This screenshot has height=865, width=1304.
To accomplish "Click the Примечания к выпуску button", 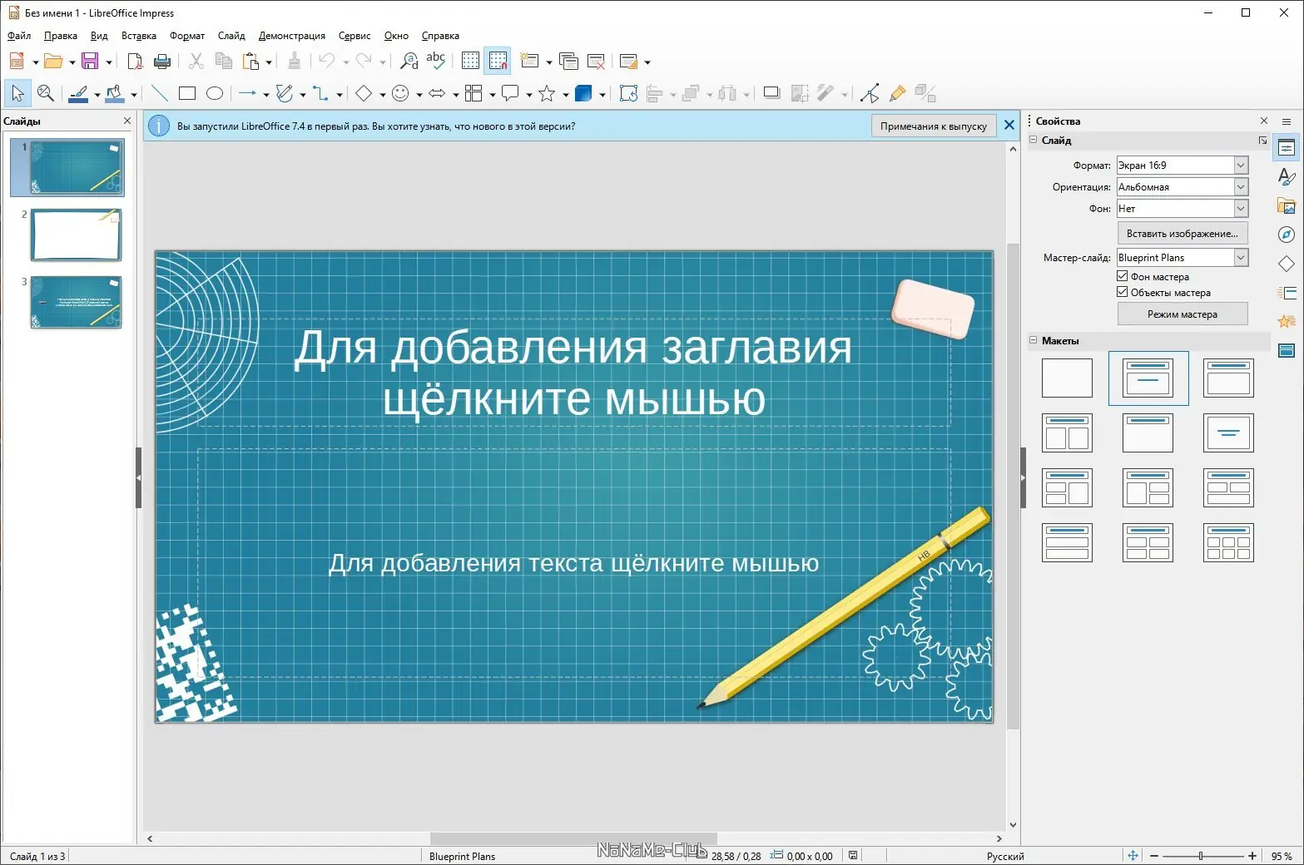I will coord(934,126).
